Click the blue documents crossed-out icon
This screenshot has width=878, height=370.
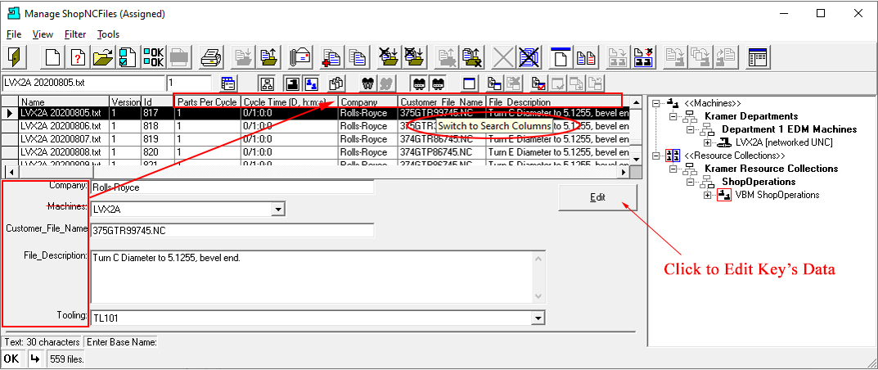click(x=528, y=57)
